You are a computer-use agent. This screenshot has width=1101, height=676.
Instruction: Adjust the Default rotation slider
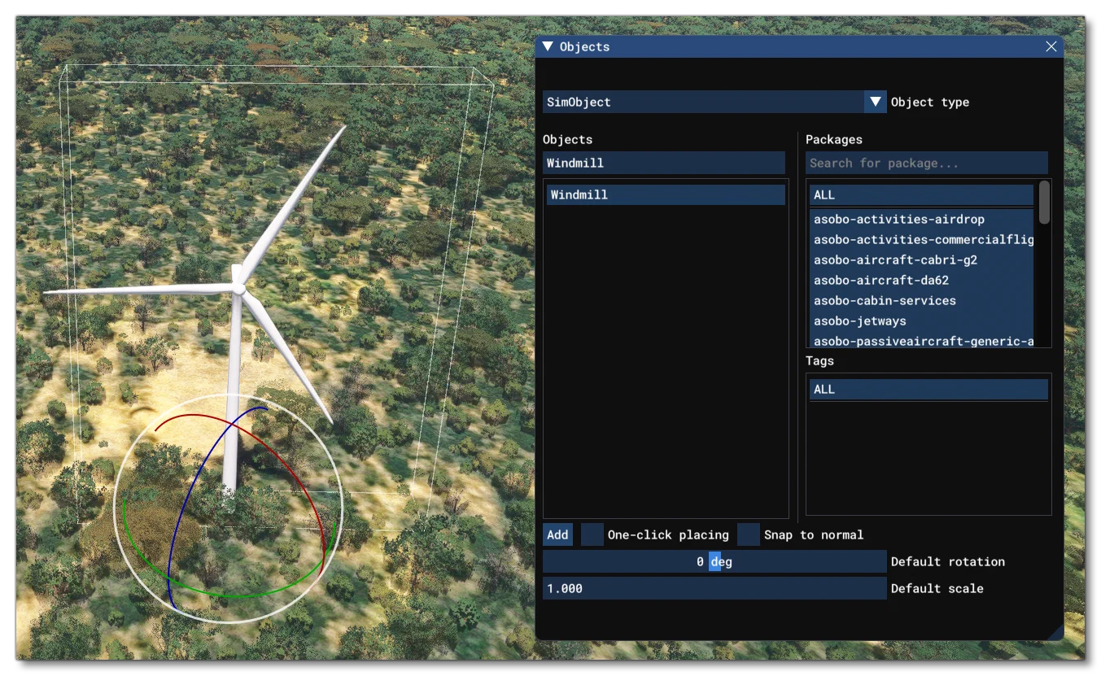(x=714, y=561)
